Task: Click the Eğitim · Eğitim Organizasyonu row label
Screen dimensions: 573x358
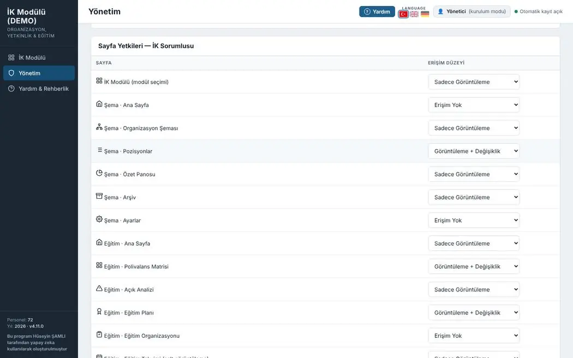Action: click(x=142, y=336)
